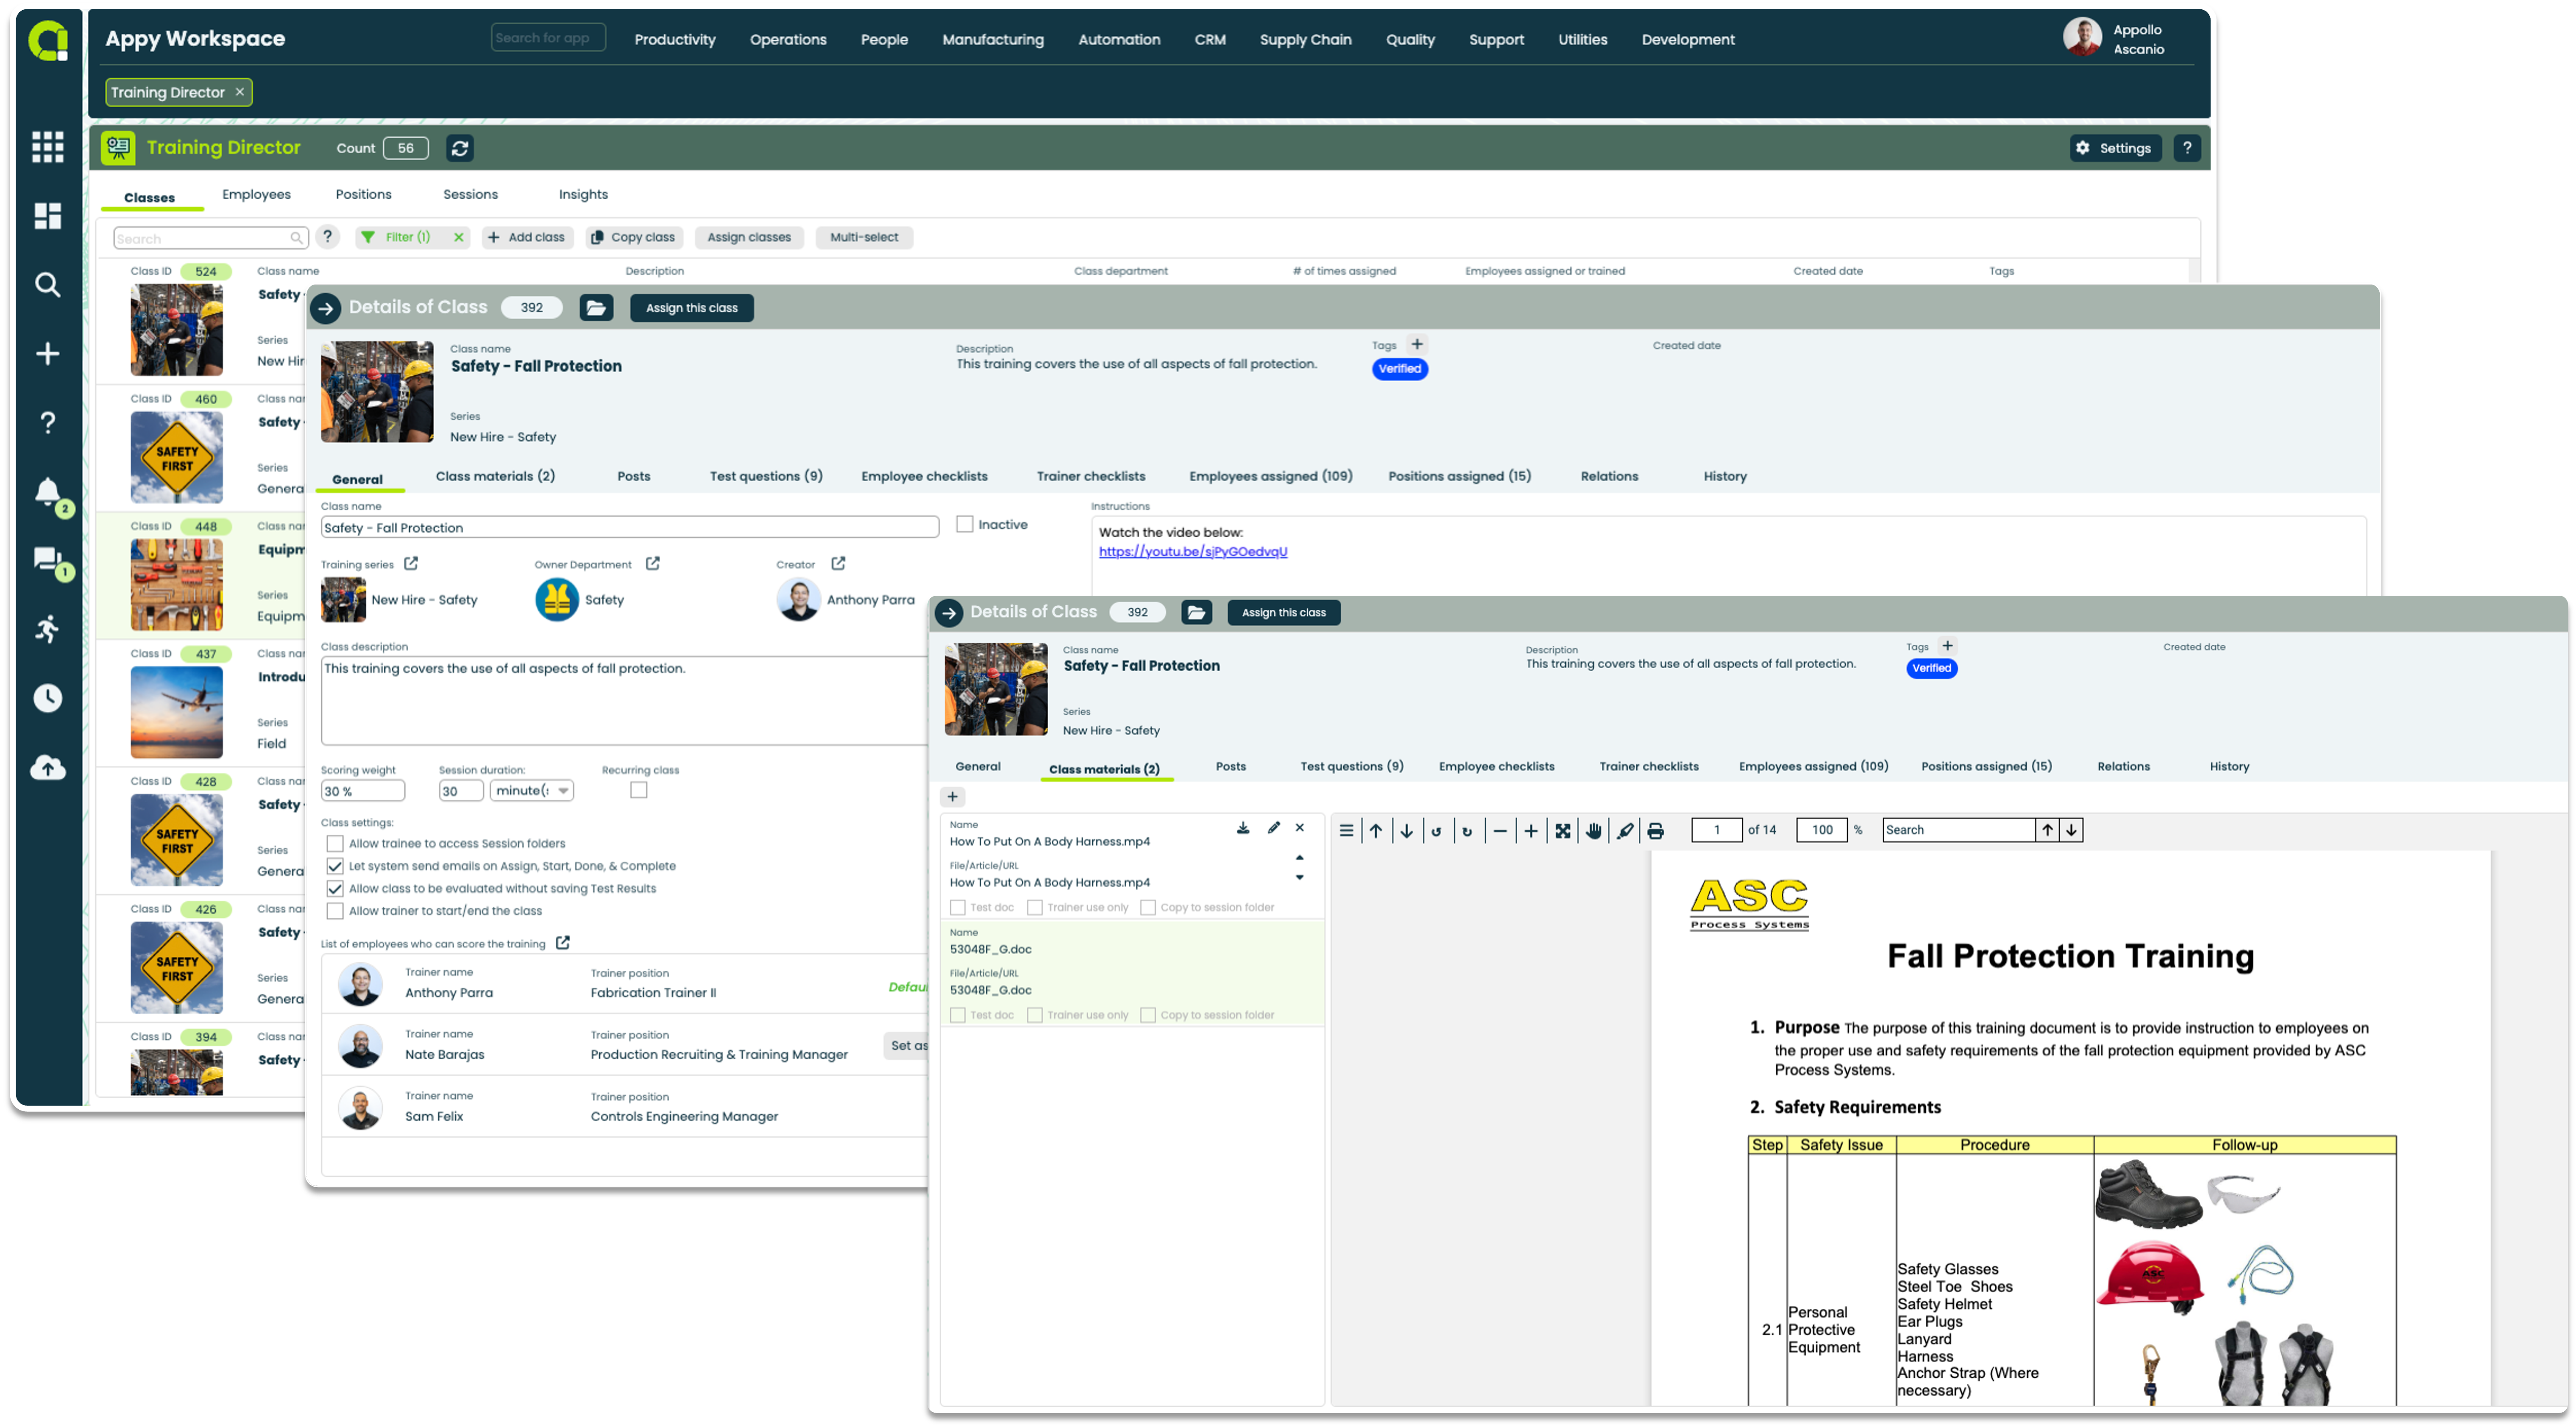The width and height of the screenshot is (2576, 1427).
Task: Uncheck Allow class to be evaluated option
Action: click(x=335, y=888)
